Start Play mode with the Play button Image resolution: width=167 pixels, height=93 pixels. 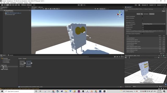click(79, 5)
